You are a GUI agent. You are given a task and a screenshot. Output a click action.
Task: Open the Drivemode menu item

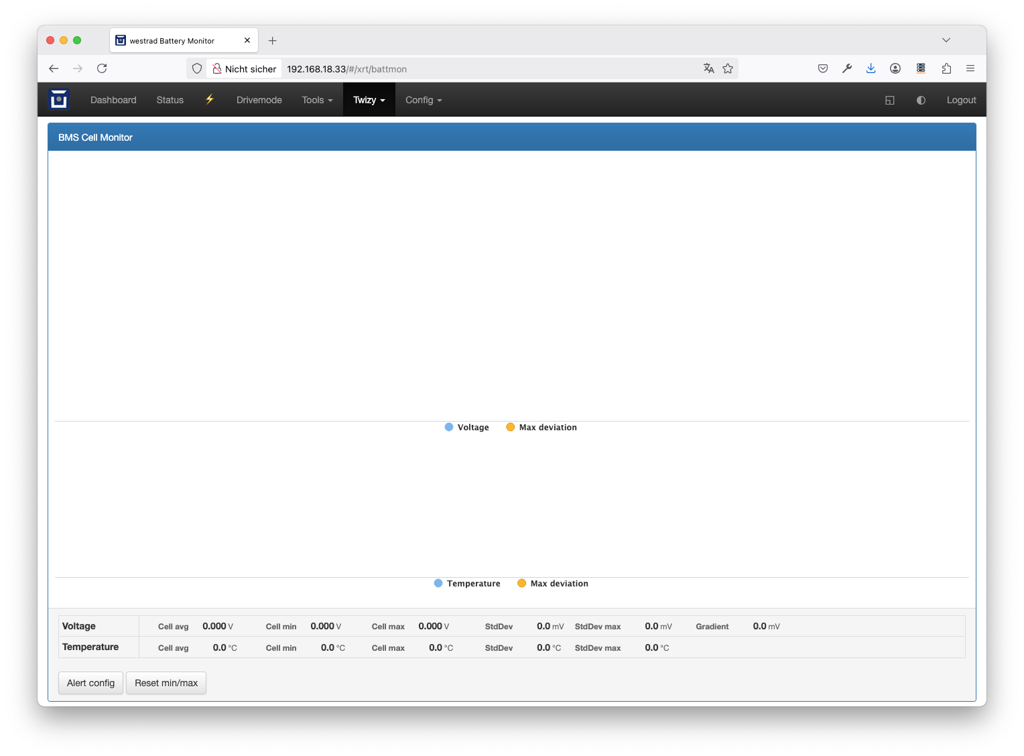click(x=259, y=100)
